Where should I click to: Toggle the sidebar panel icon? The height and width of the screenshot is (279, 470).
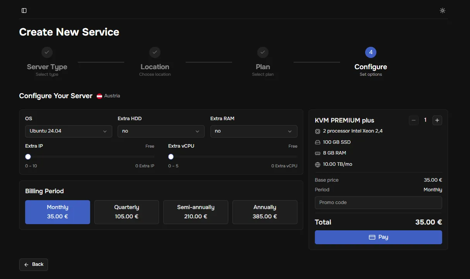(x=24, y=10)
